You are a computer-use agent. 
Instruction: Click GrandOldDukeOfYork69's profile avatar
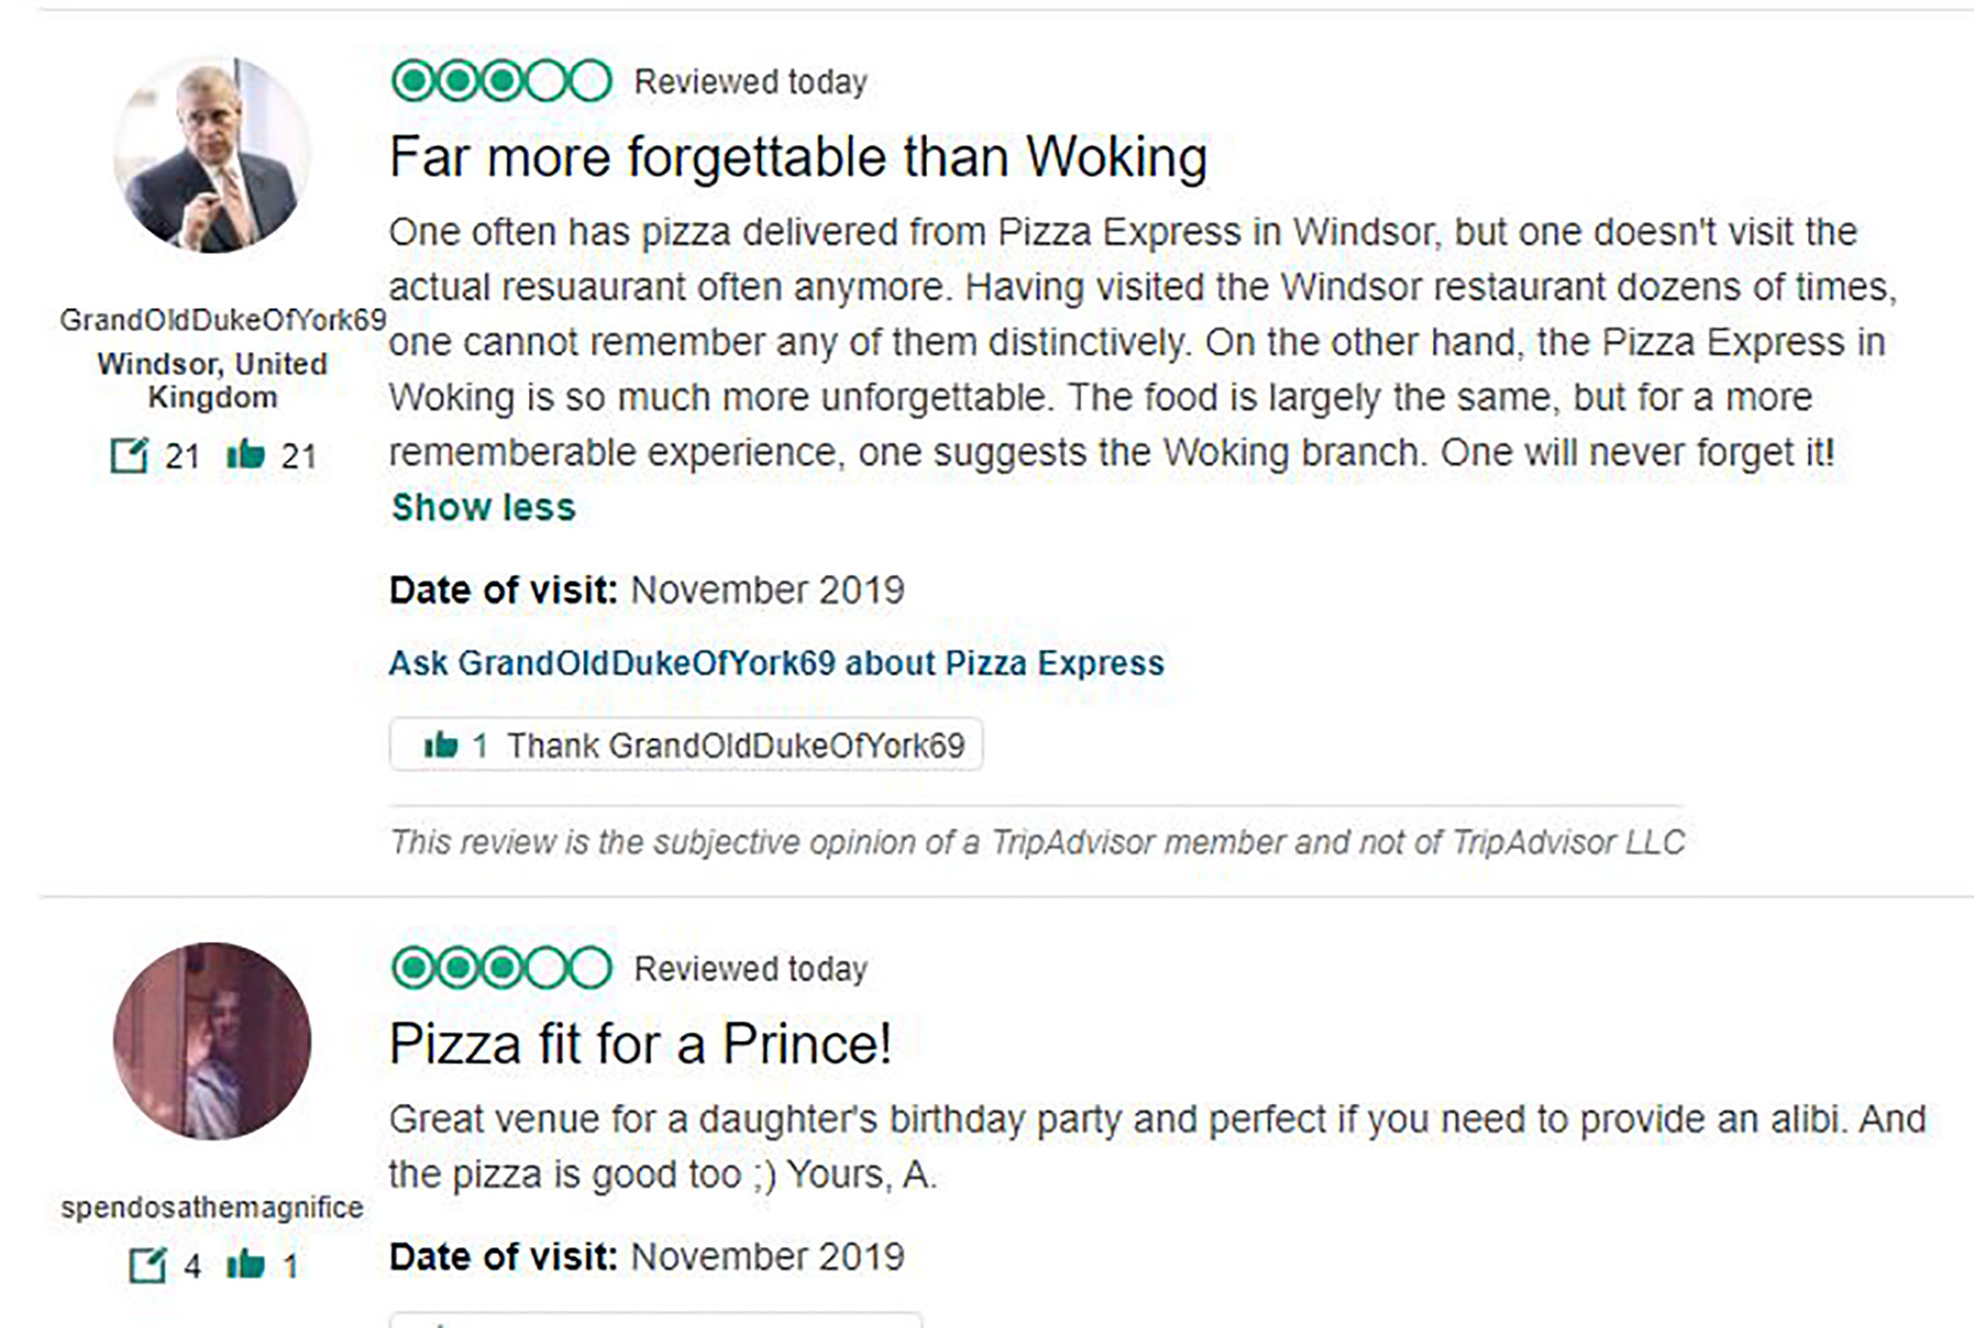tap(212, 155)
